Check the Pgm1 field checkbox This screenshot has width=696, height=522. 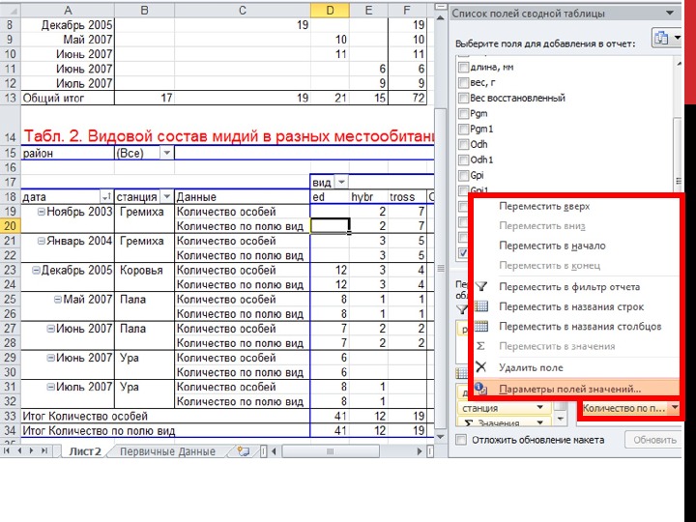pos(463,130)
